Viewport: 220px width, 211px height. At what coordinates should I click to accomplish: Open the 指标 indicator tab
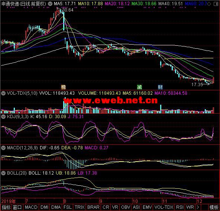[6, 207]
